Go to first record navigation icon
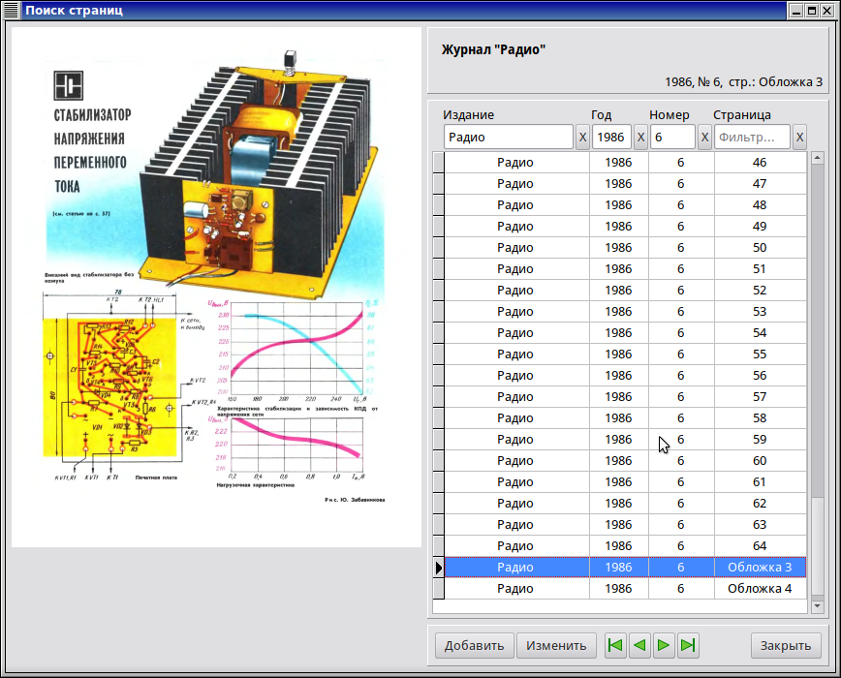841x678 pixels. click(x=614, y=646)
